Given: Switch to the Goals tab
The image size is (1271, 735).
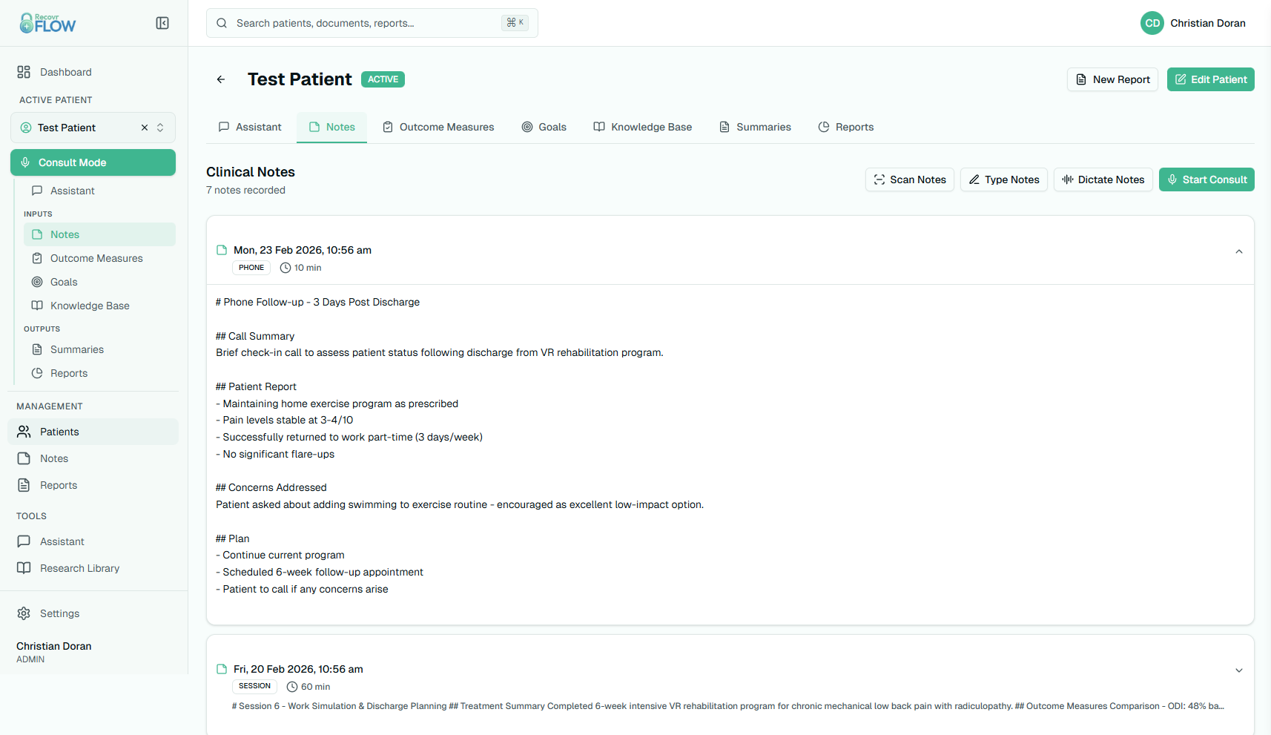Looking at the screenshot, I should pyautogui.click(x=544, y=127).
